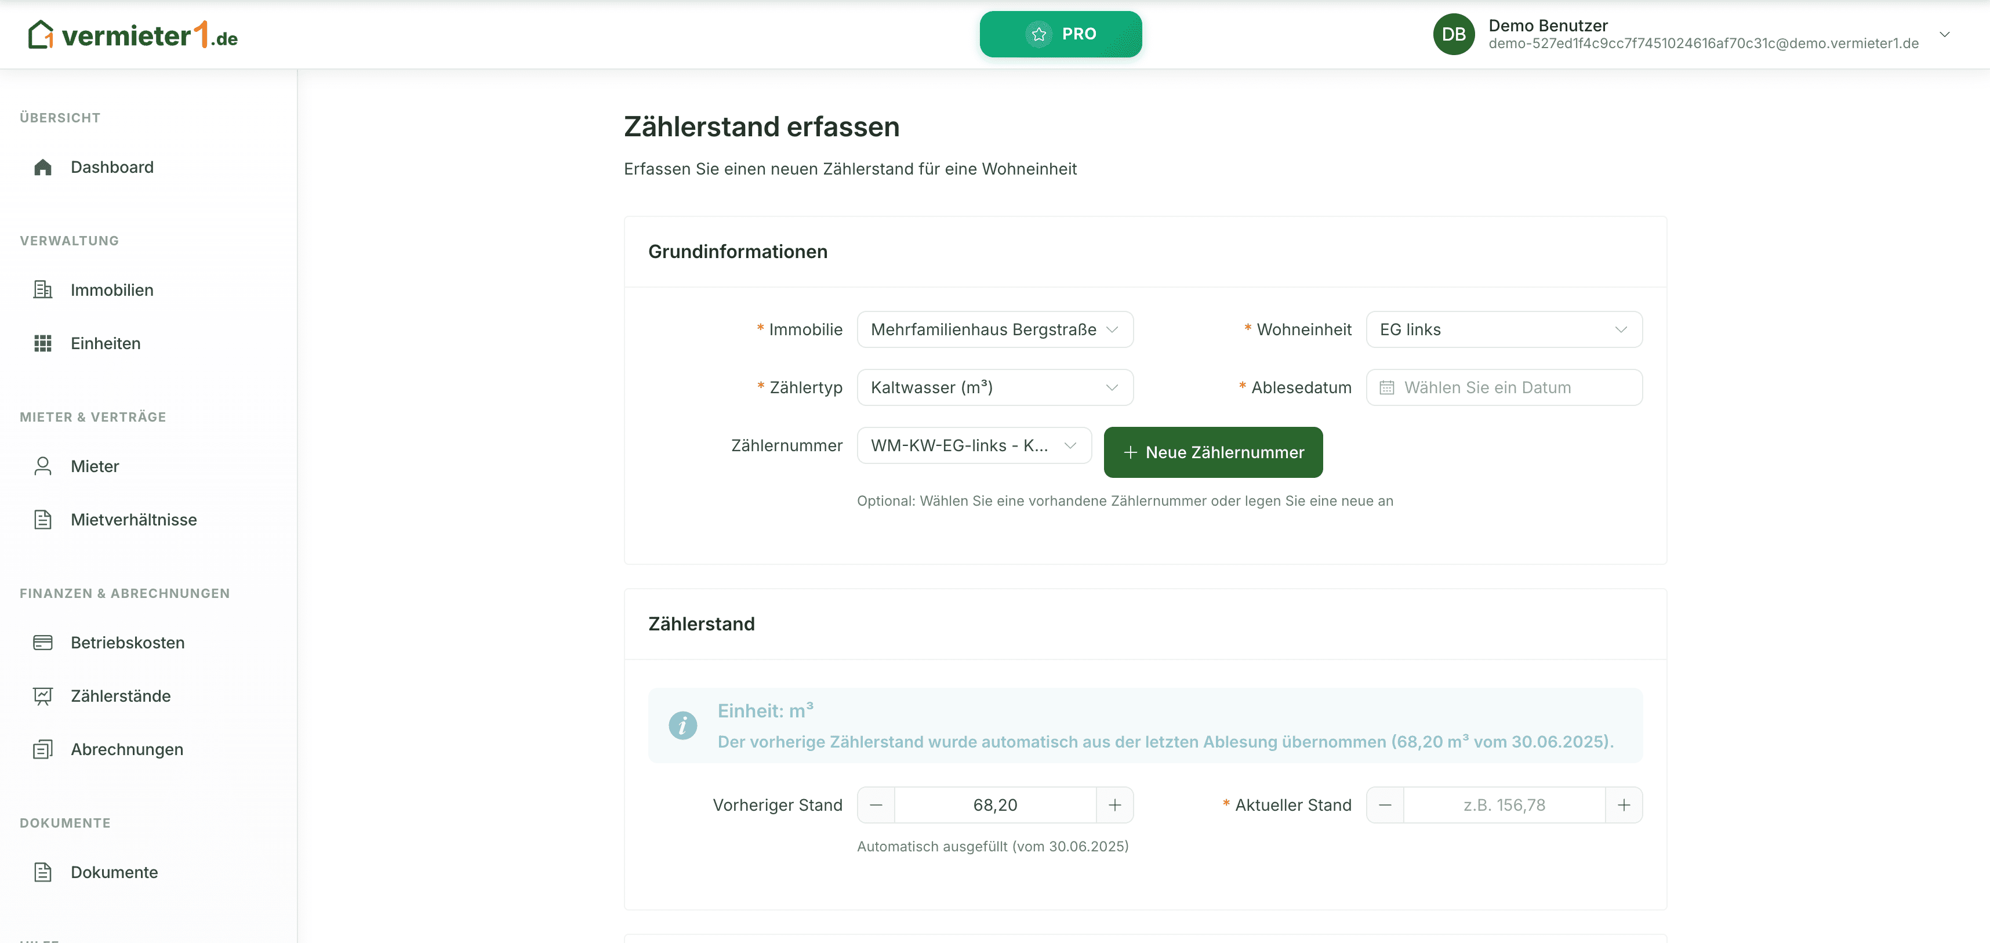
Task: Click the DB user avatar
Action: pos(1455,34)
